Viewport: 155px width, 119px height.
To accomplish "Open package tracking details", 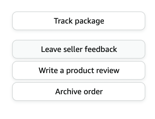I will [x=79, y=21].
